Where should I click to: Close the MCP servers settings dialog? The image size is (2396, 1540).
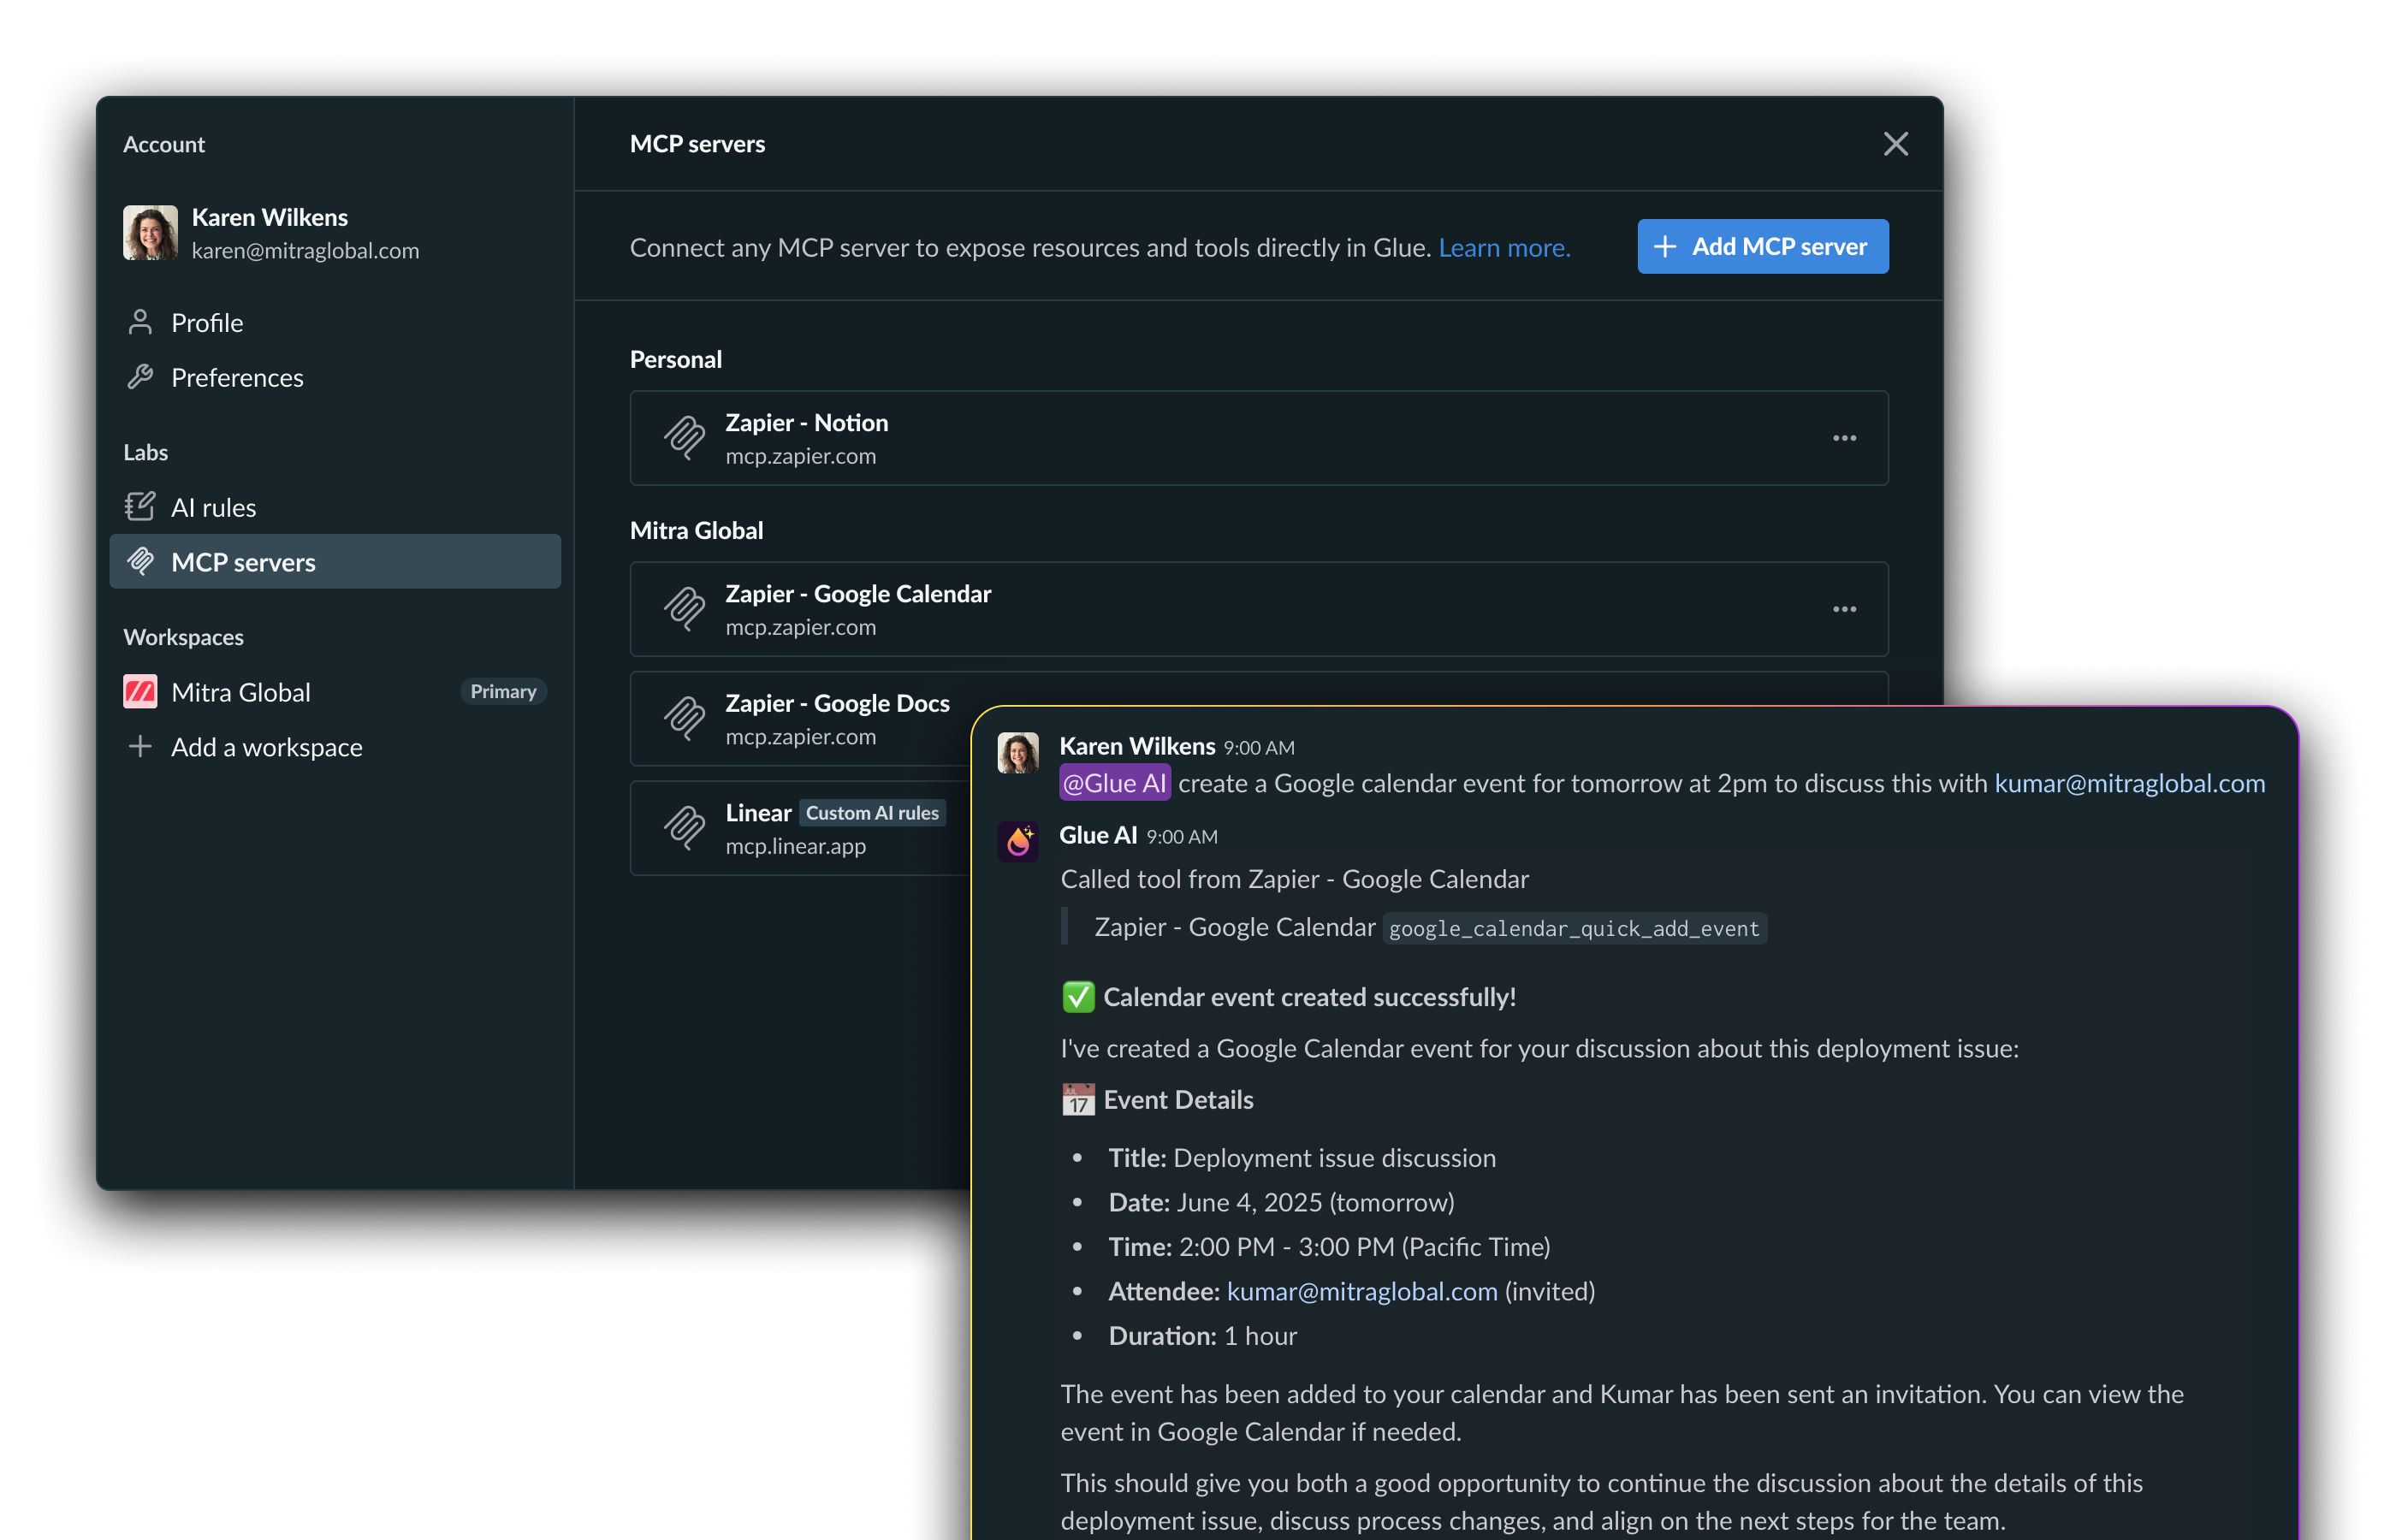1895,144
